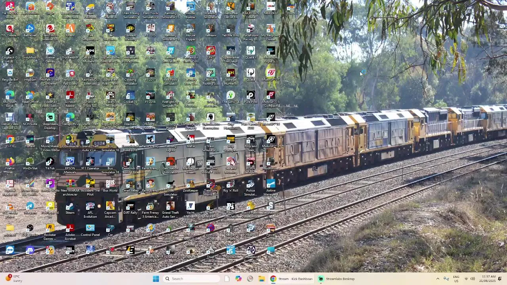Click the ENG US language indicator
The width and height of the screenshot is (507, 285).
click(456, 279)
